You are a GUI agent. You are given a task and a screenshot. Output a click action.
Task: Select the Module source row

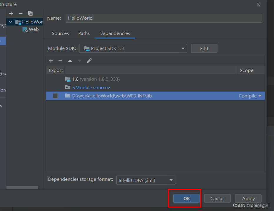point(155,87)
